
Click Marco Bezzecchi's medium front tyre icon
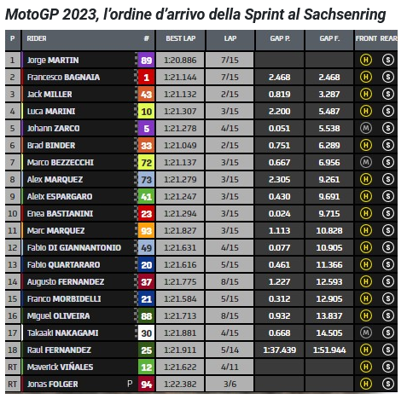pyautogui.click(x=366, y=162)
